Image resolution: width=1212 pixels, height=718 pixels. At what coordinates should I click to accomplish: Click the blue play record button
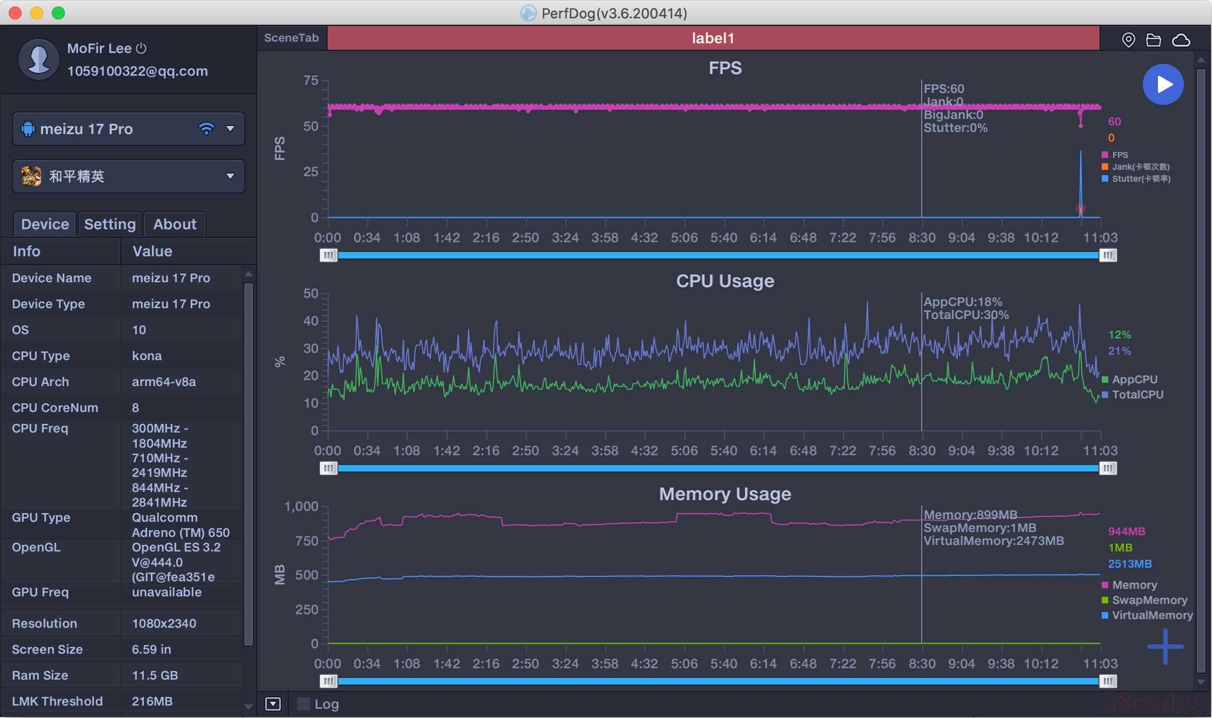tap(1163, 84)
